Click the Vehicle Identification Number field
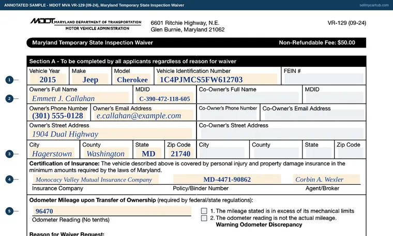Image resolution: width=393 pixels, height=236 pixels. coord(217,79)
